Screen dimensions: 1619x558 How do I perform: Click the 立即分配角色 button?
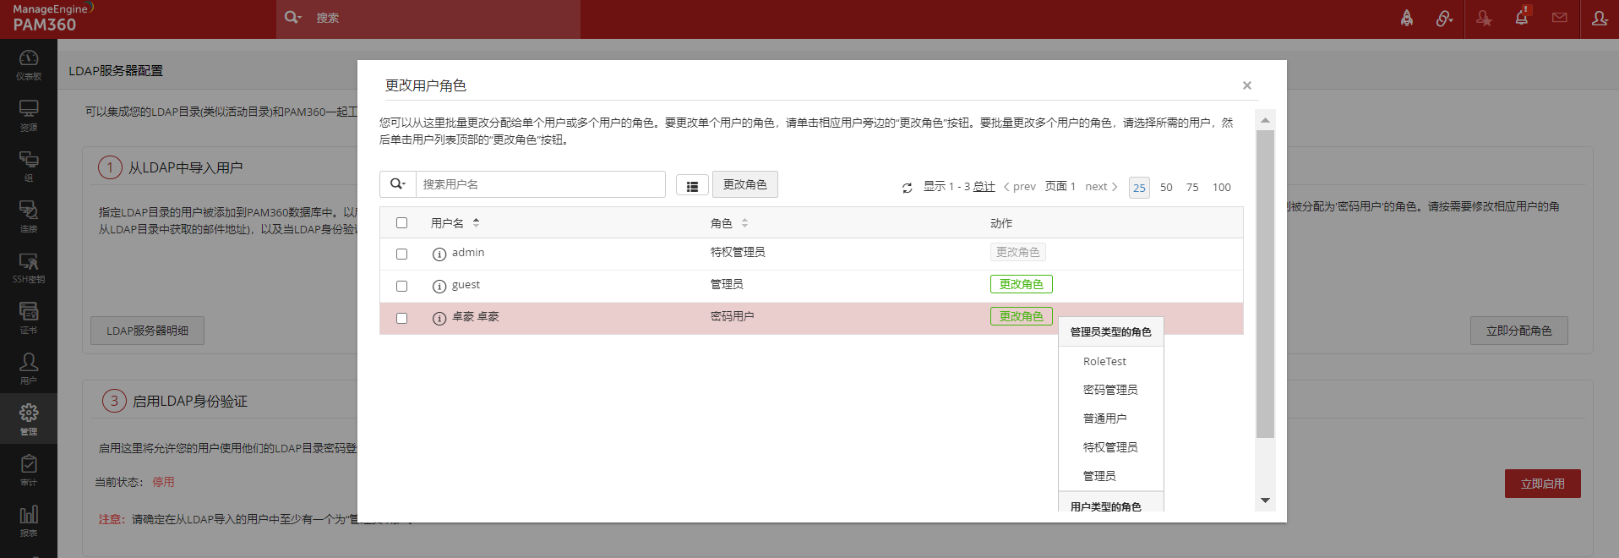tap(1519, 331)
